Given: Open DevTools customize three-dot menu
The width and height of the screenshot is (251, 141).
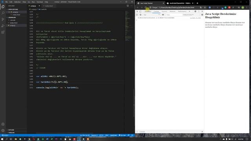Looking at the screenshot, I should click(x=199, y=11).
